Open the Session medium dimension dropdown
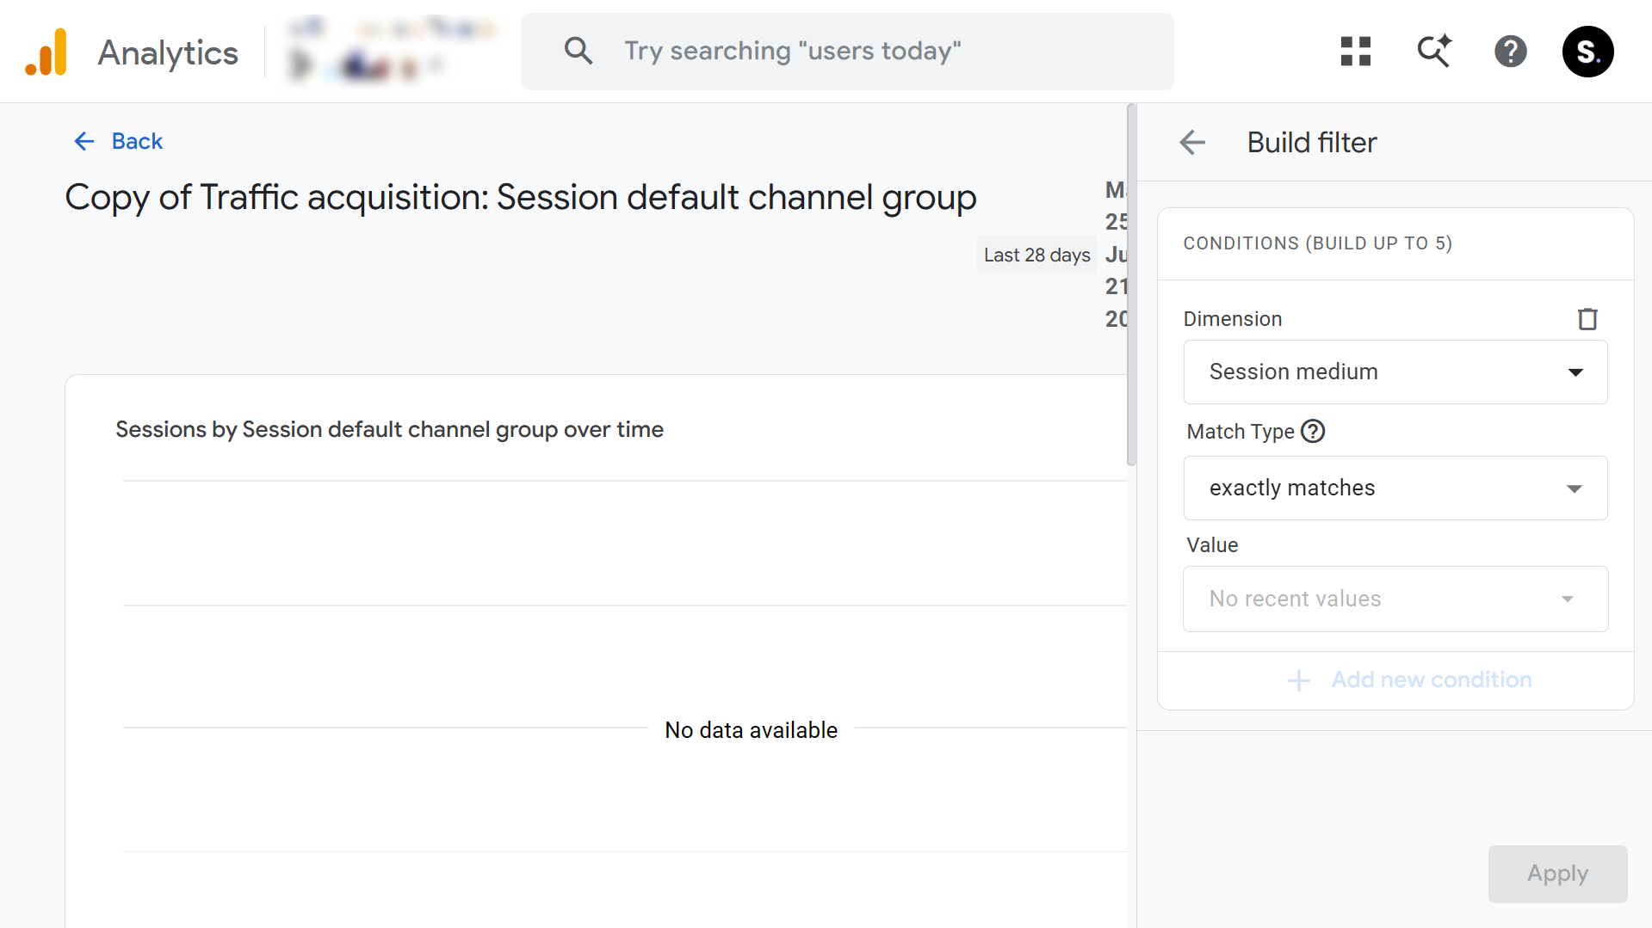The width and height of the screenshot is (1652, 928). [1395, 372]
